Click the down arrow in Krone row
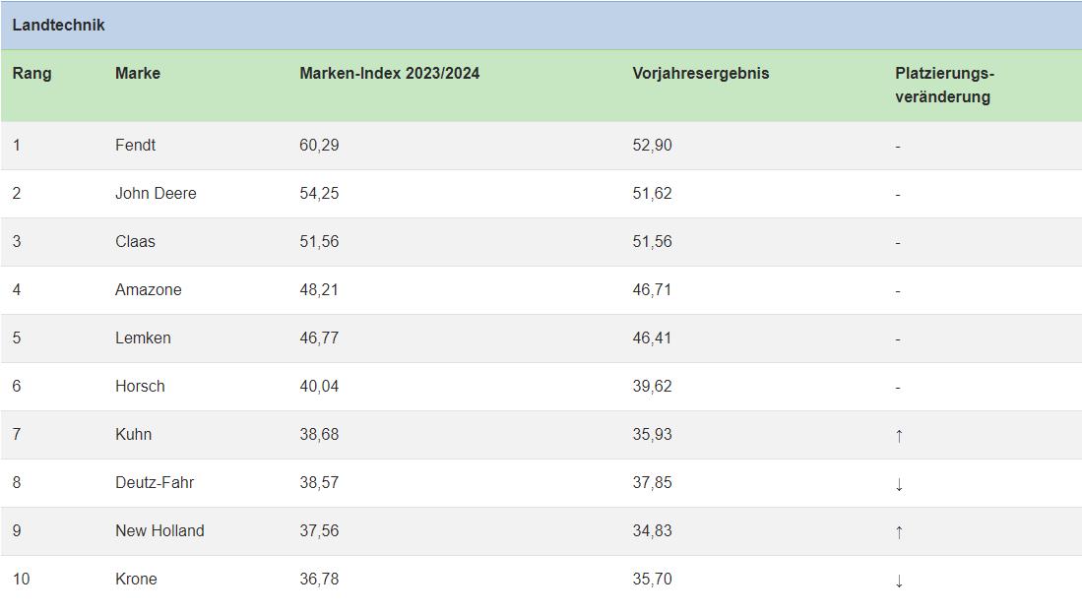Viewport: 1082px width, 613px height. (x=899, y=580)
